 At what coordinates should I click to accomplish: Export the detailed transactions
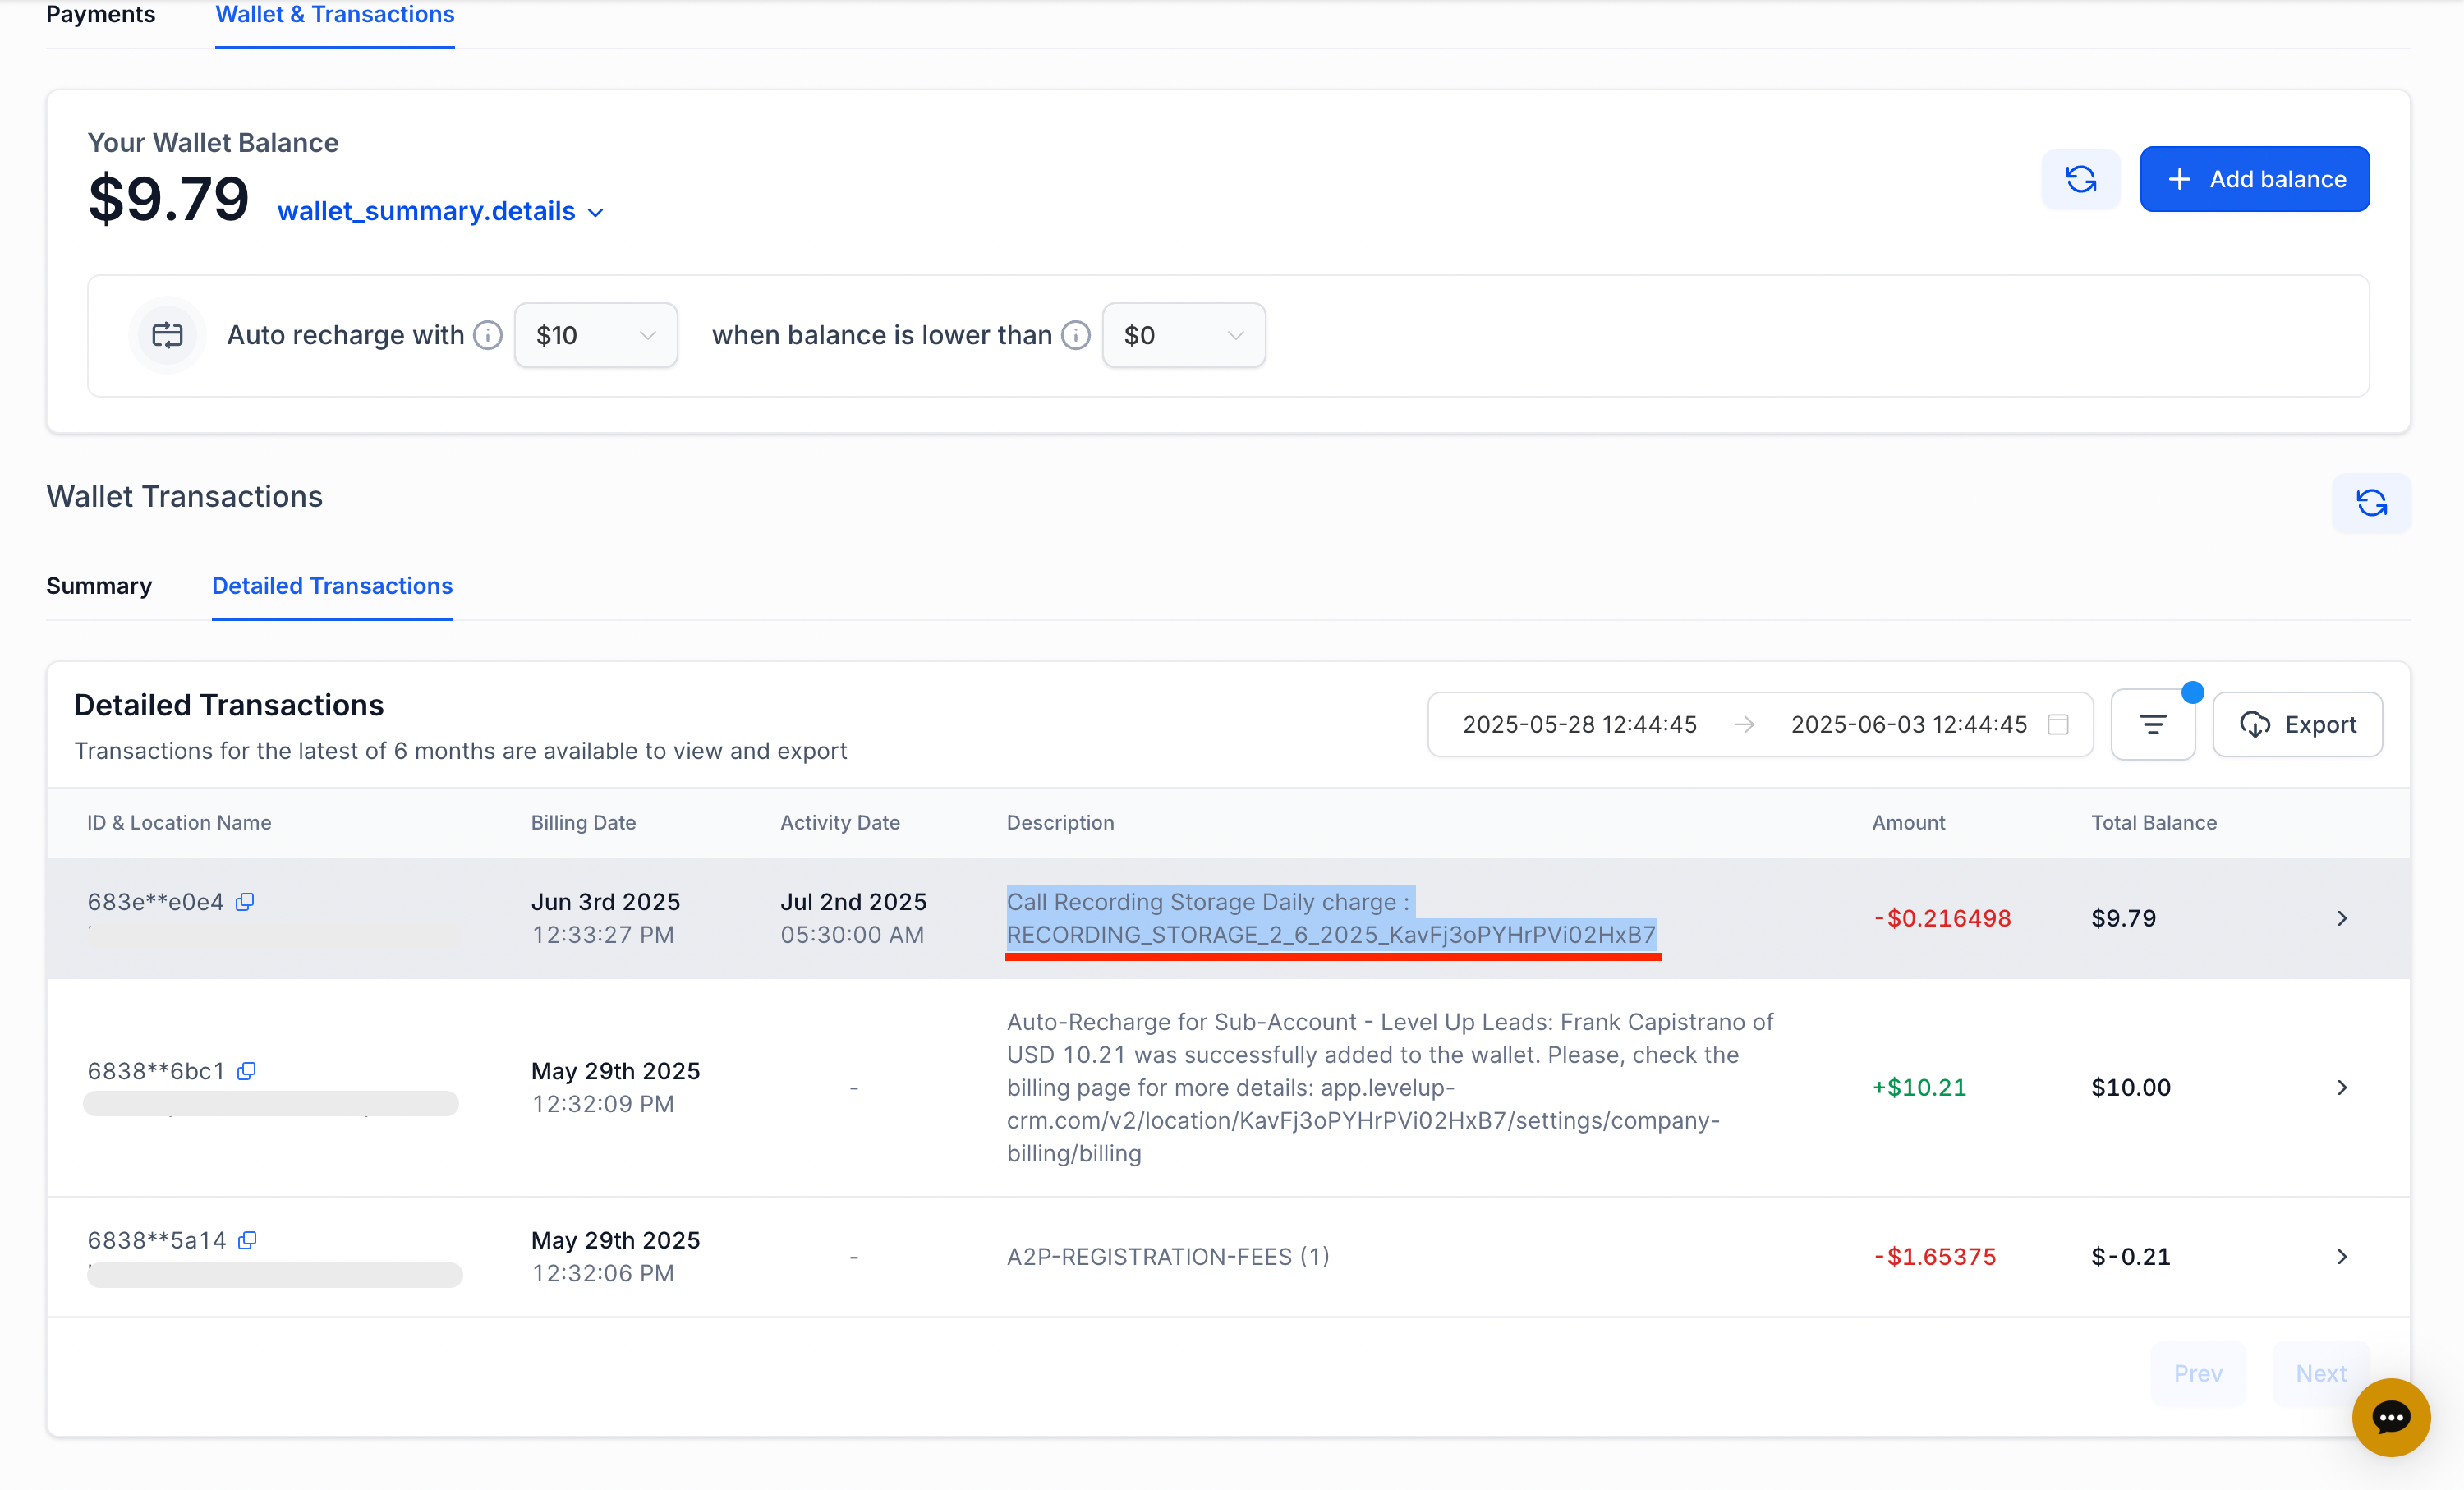tap(2297, 724)
